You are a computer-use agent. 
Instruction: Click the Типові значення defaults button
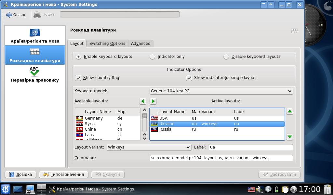64,175
